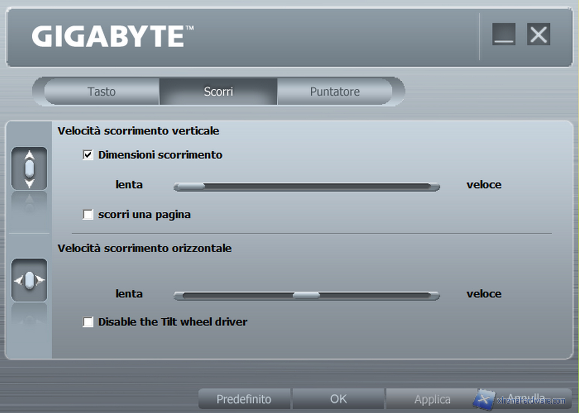
Task: Click the vertical scroll speed slider handle
Action: [191, 187]
